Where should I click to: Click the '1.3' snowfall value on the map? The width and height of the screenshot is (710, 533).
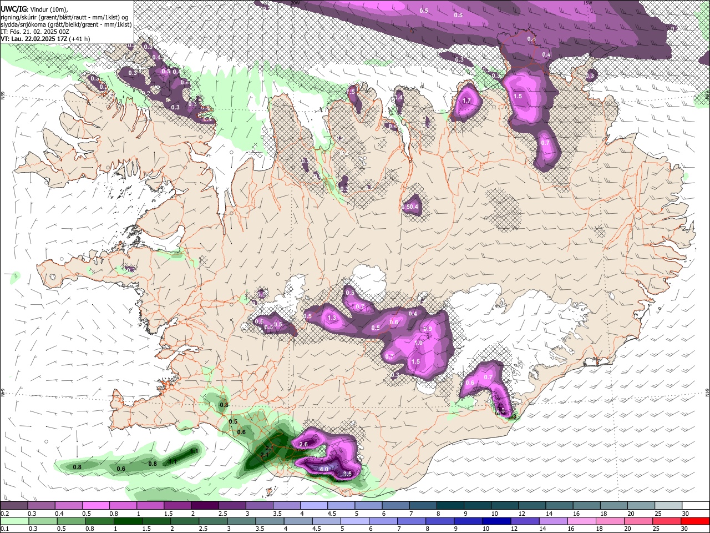coord(332,318)
